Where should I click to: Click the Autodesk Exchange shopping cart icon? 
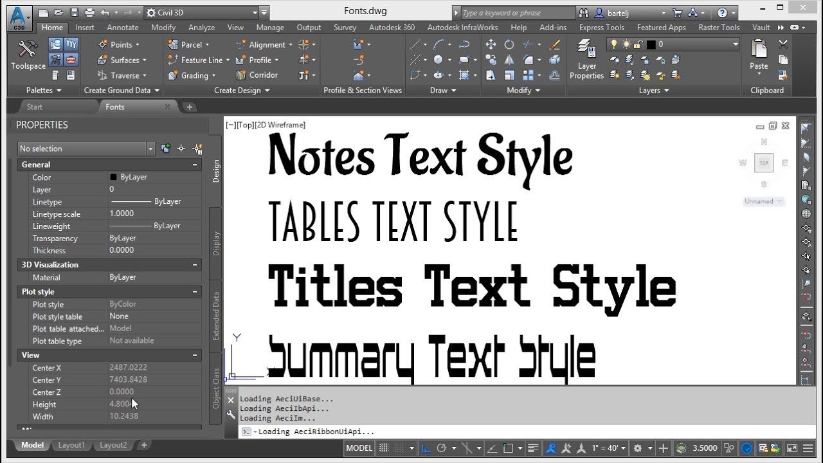click(677, 12)
